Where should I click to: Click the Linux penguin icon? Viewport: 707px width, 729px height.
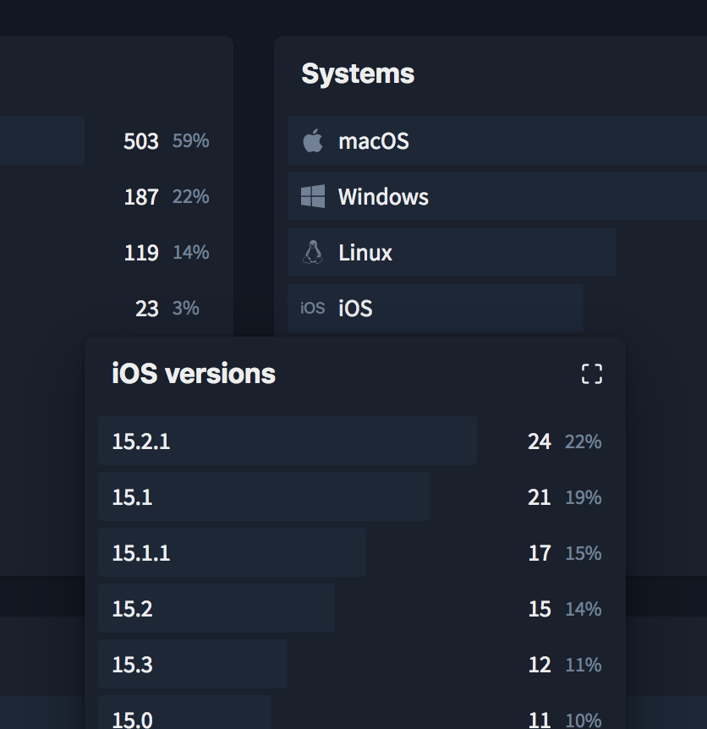pos(313,252)
